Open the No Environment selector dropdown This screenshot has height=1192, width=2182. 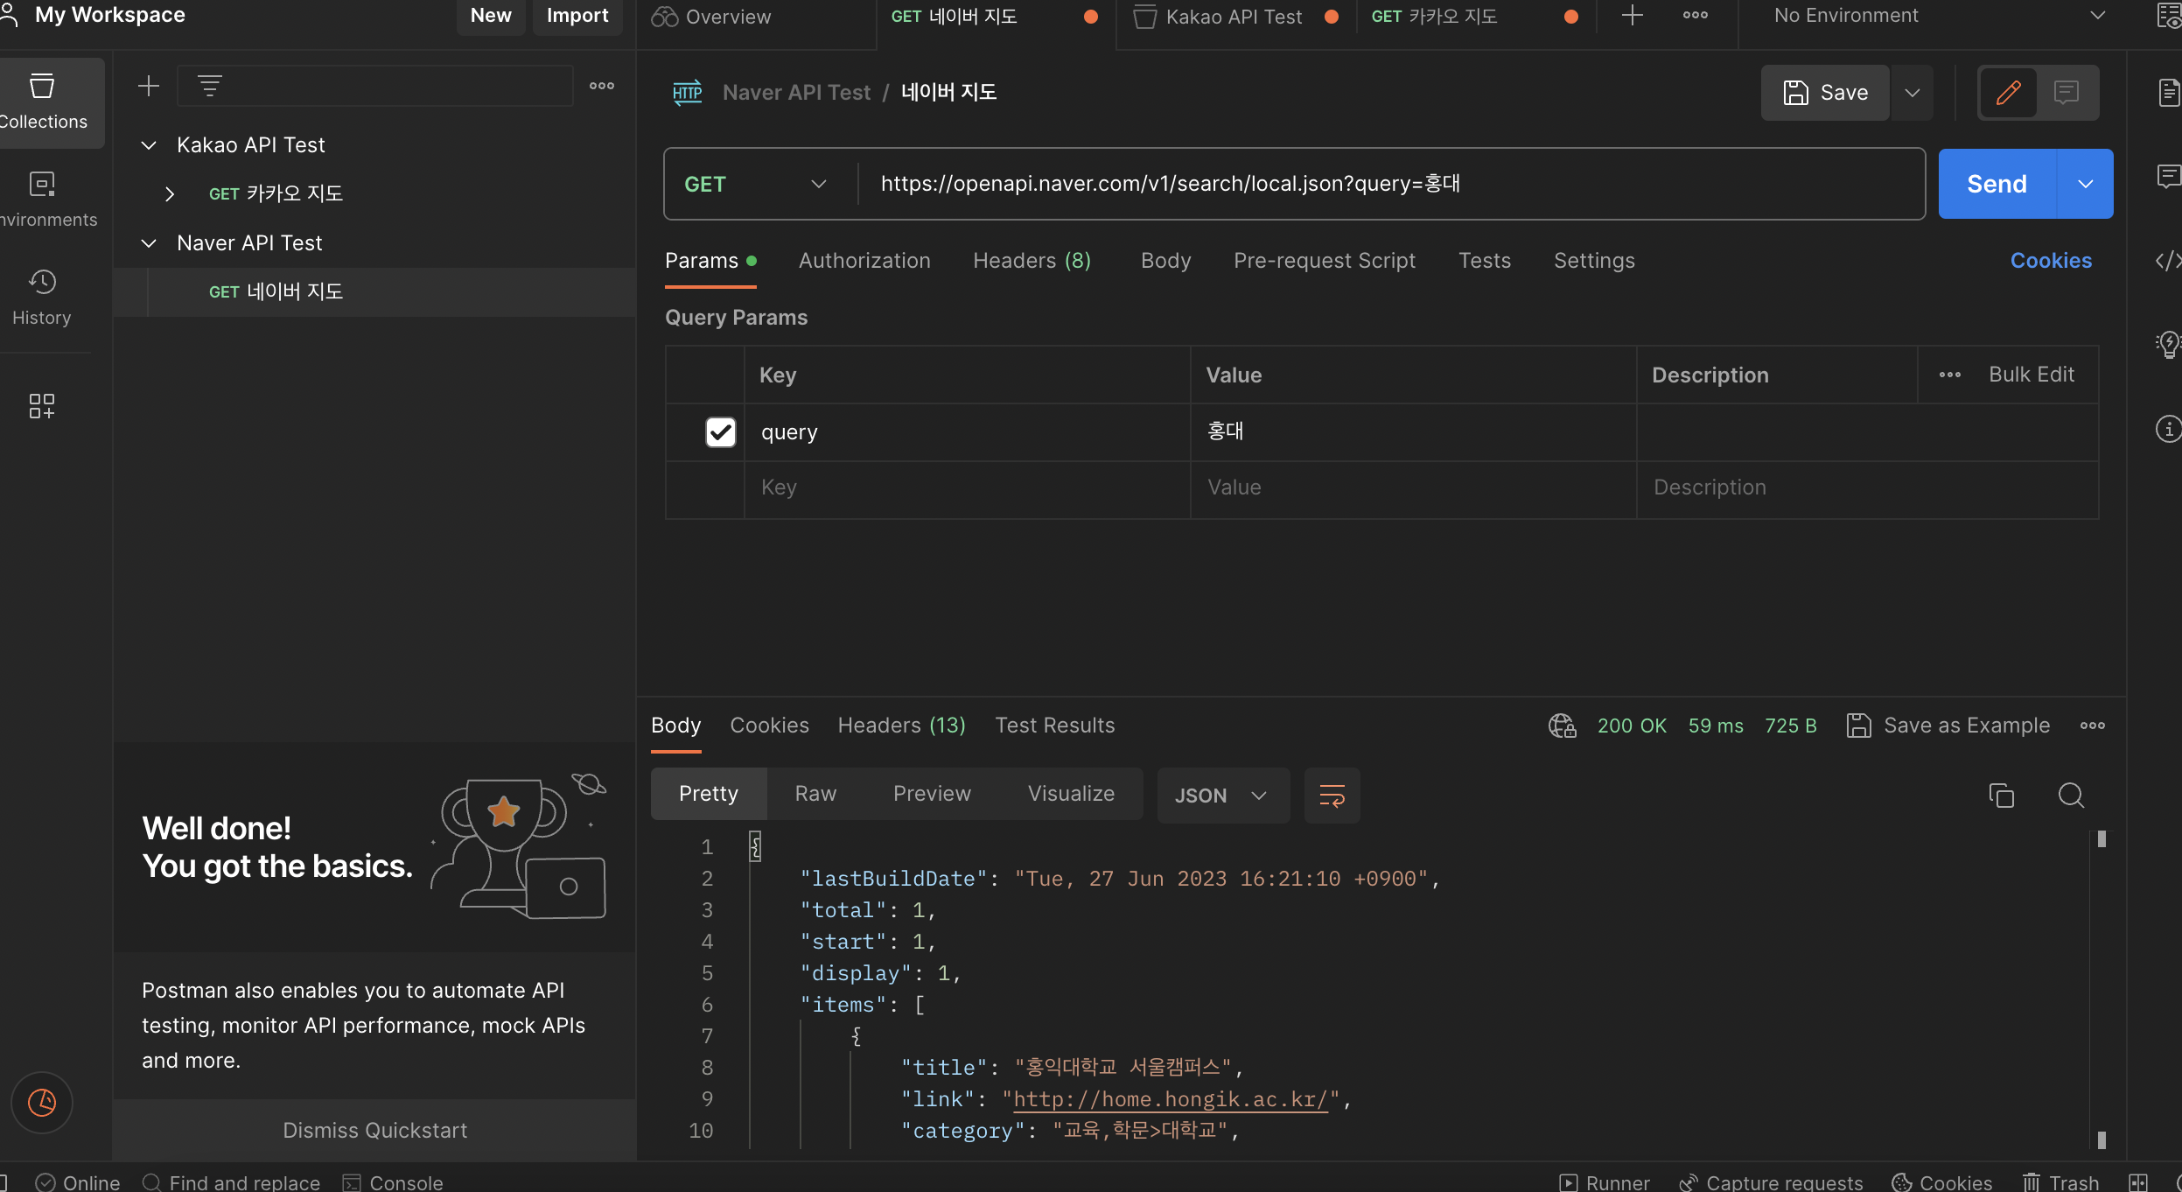pyautogui.click(x=1939, y=16)
